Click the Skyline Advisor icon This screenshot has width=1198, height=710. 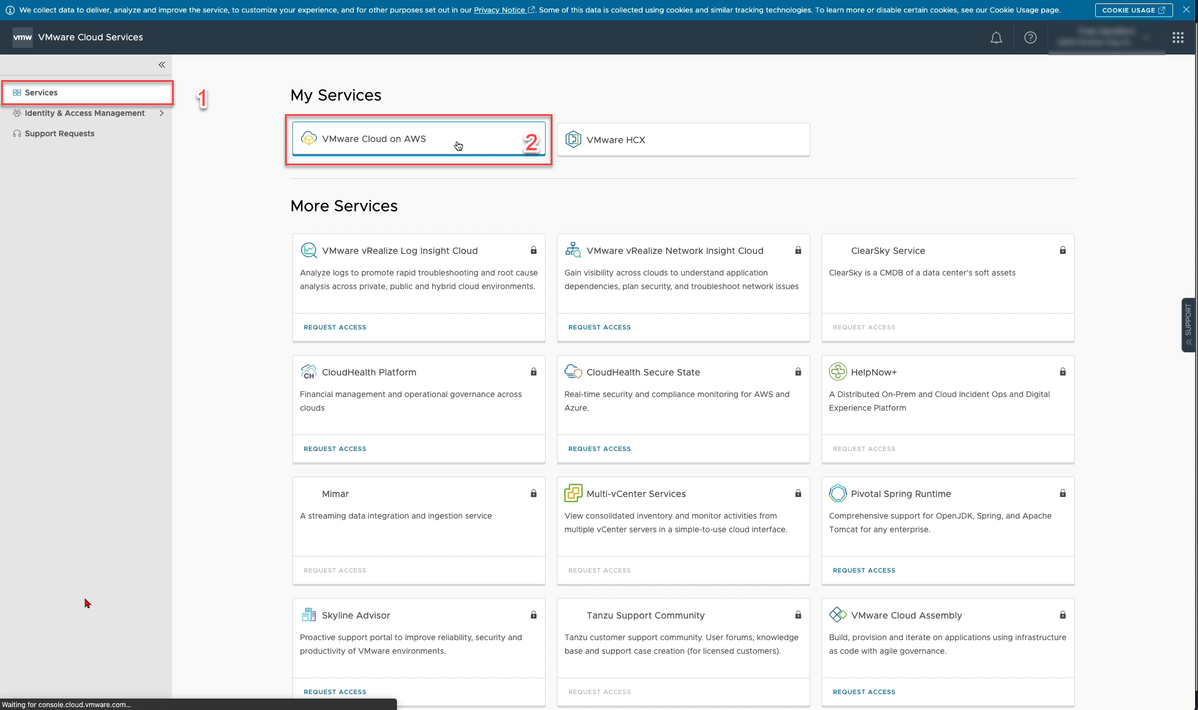309,615
